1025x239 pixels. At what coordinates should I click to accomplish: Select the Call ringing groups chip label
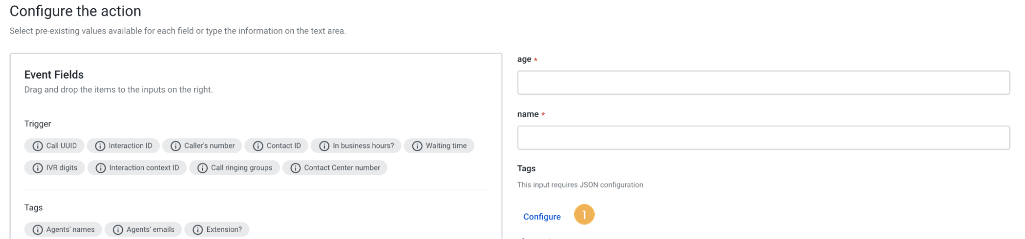[242, 168]
